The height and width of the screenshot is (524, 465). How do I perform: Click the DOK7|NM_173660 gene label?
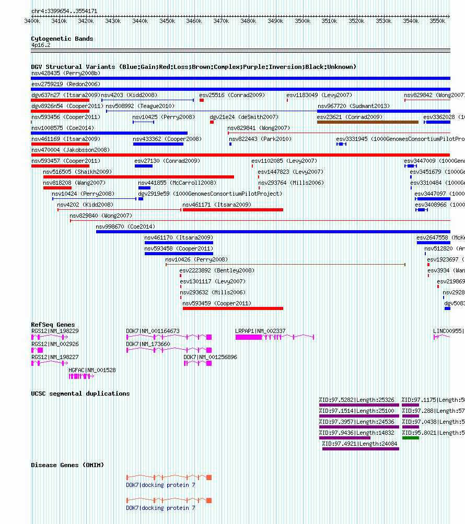pos(148,344)
